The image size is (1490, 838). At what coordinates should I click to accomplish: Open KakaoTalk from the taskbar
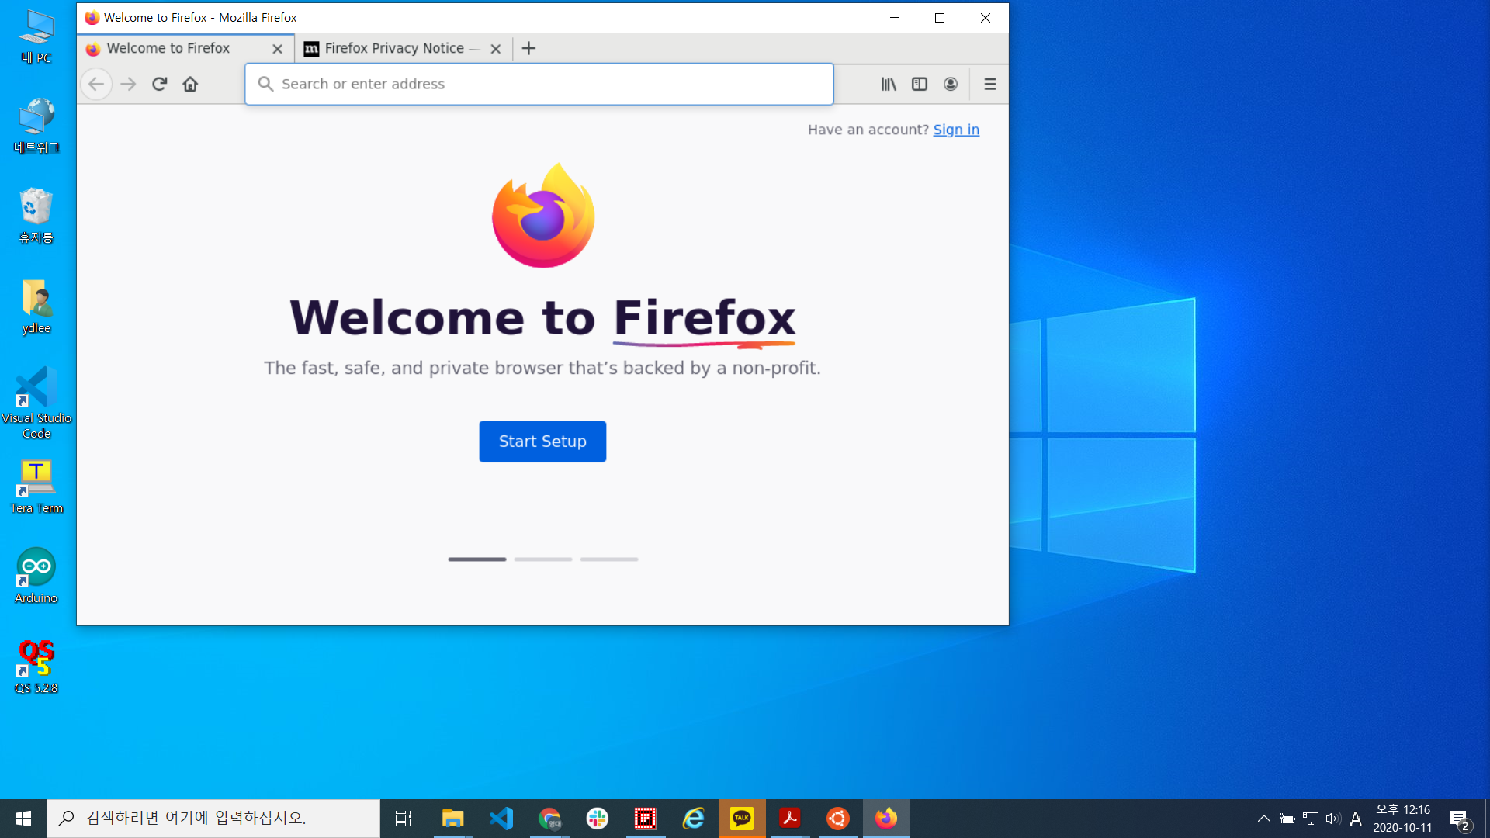tap(742, 818)
